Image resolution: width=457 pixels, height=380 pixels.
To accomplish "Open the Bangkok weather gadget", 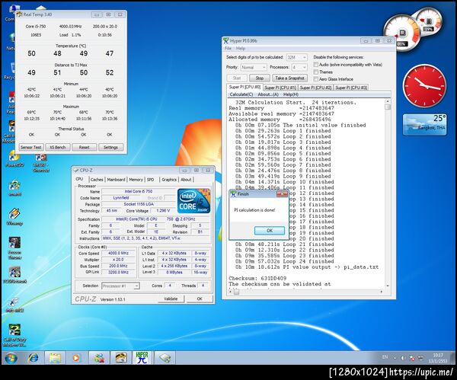I will [424, 125].
